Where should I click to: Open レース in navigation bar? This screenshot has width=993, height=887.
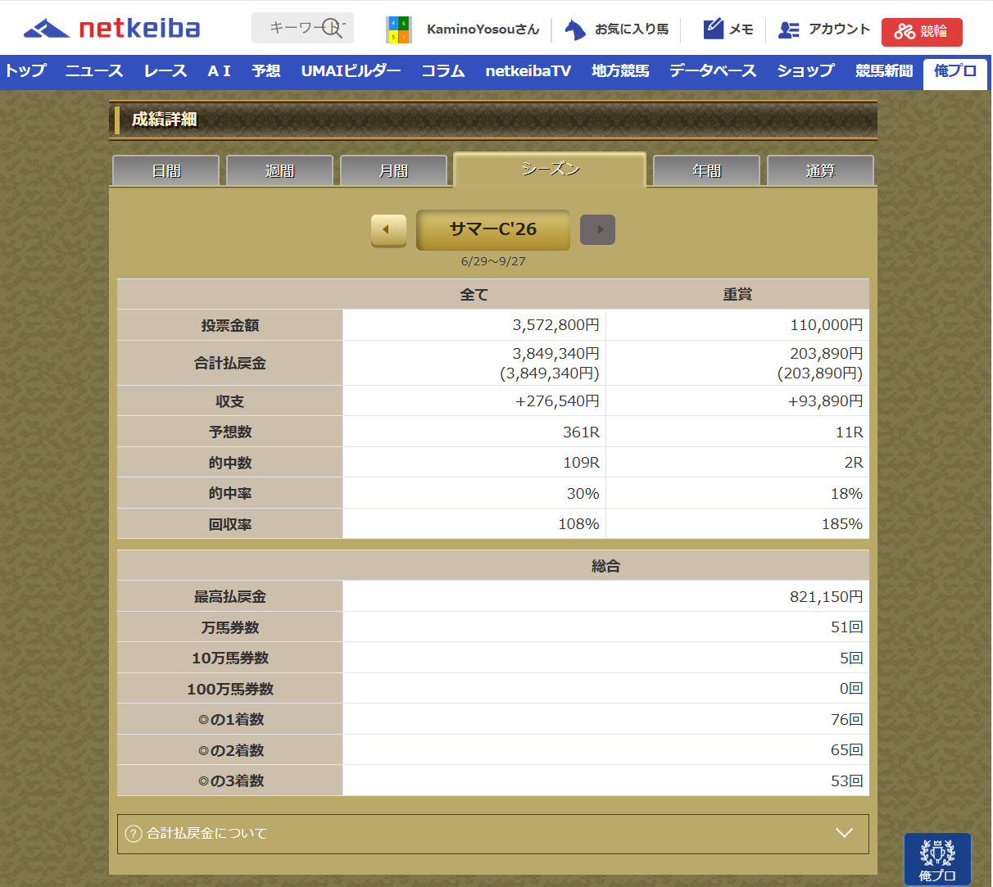[165, 71]
